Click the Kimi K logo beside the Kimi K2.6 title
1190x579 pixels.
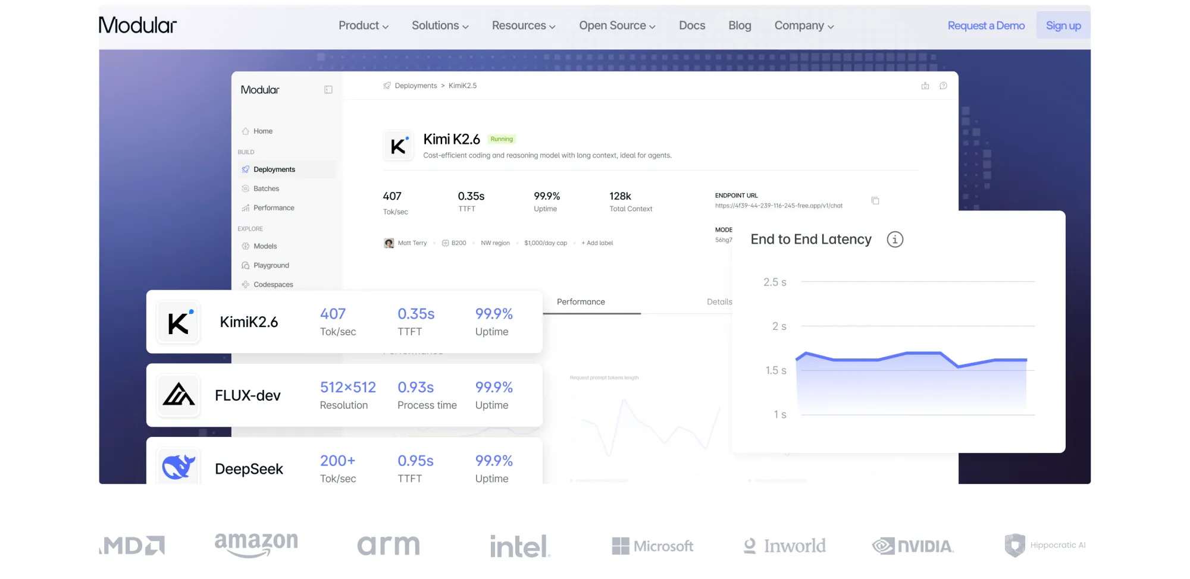click(398, 146)
